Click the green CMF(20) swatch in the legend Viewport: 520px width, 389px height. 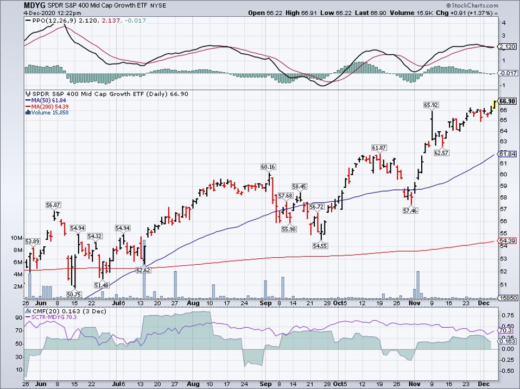(x=29, y=311)
